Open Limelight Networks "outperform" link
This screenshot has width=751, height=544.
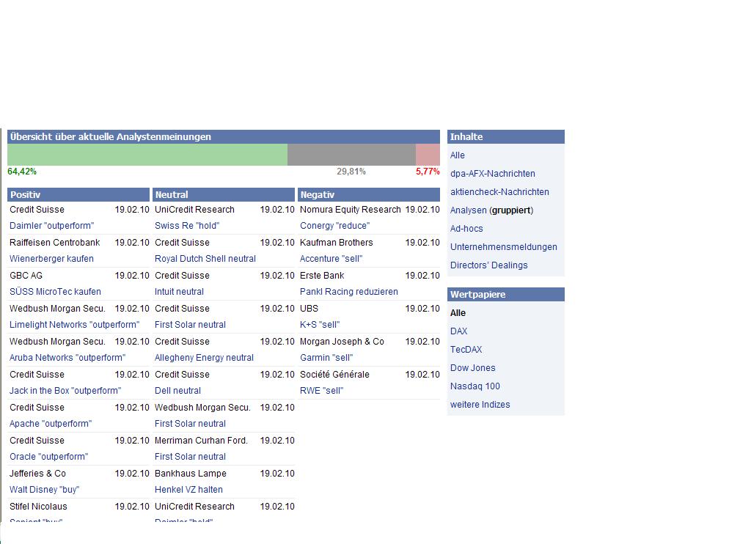tap(75, 325)
